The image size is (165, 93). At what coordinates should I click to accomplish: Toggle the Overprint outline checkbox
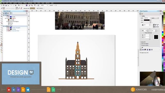point(141,45)
